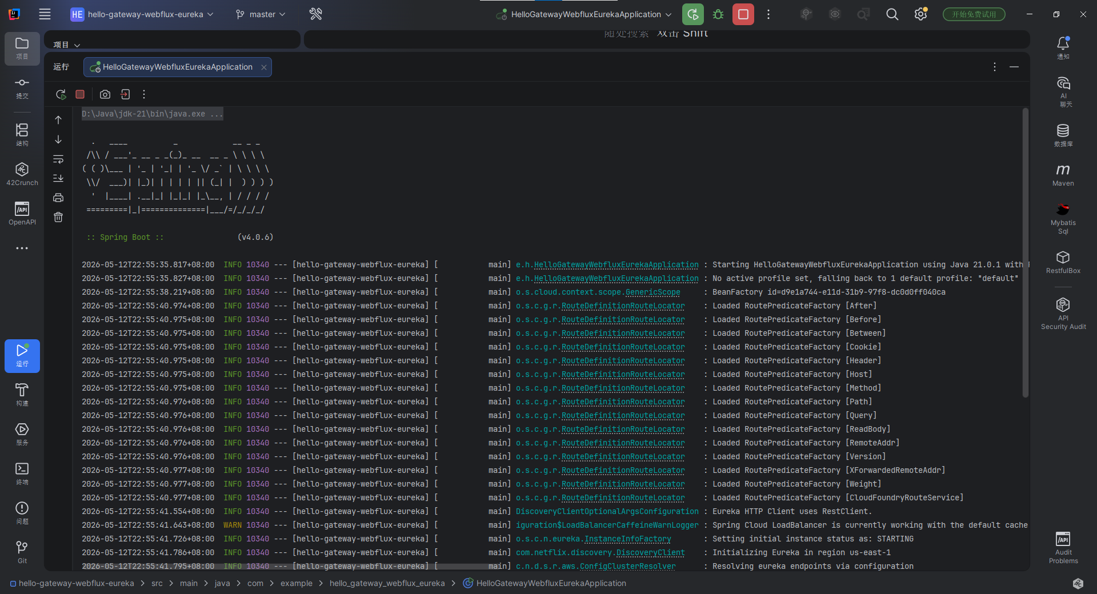The width and height of the screenshot is (1097, 594).
Task: Click the build tools hammer icon
Action: tap(315, 14)
